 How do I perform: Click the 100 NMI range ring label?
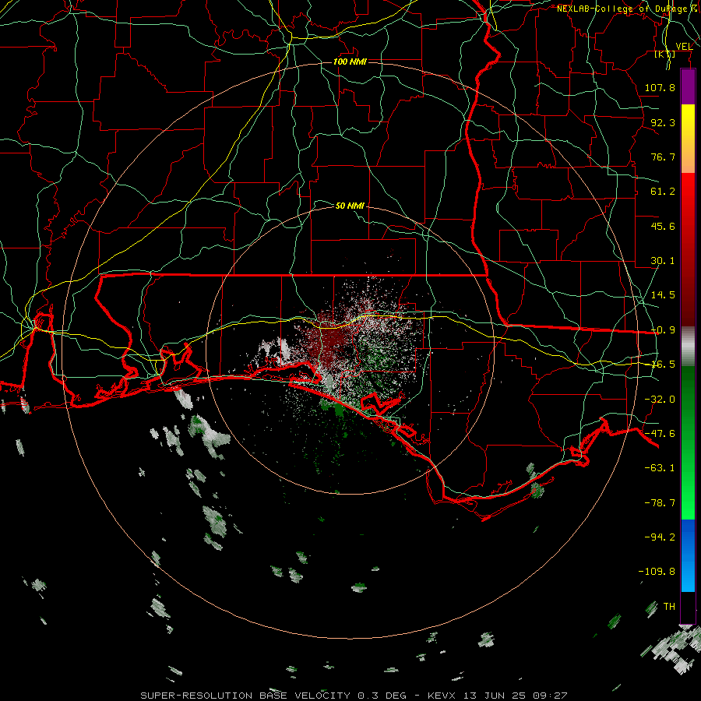click(x=350, y=62)
